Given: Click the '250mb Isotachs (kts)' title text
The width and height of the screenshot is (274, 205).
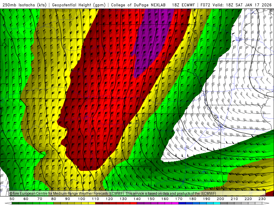Looking at the screenshot, I should point(24,5).
